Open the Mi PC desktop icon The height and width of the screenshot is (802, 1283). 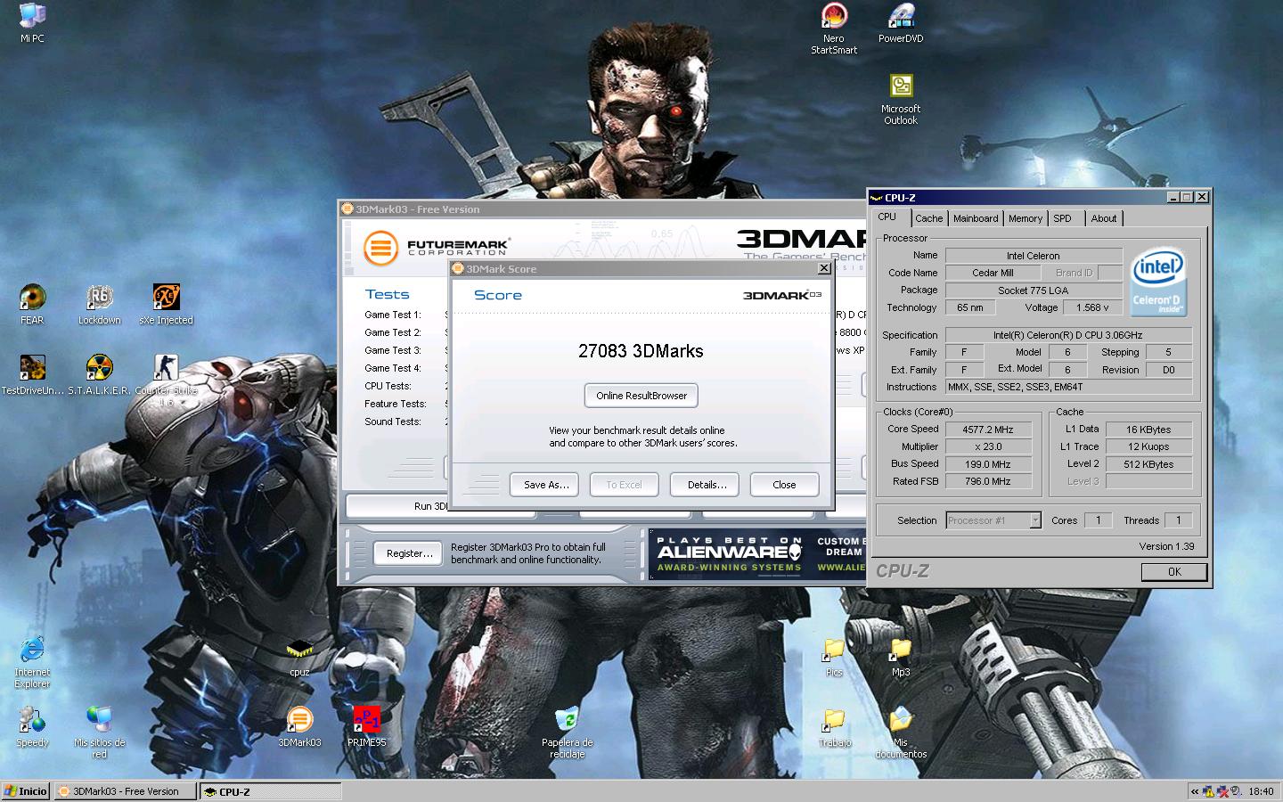(x=32, y=22)
